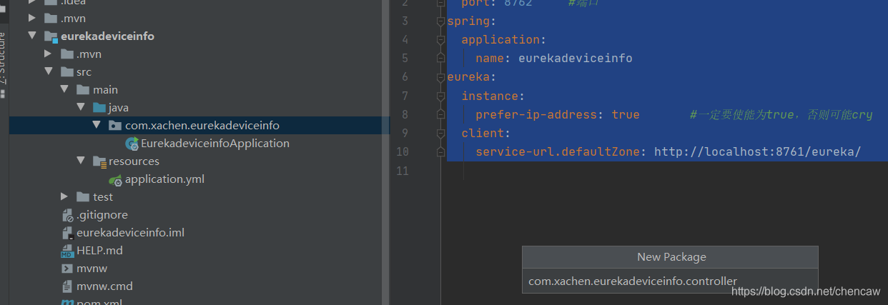This screenshot has width=888, height=305.
Task: Select the eurekadeviceinfo module folder icon
Action: pyautogui.click(x=51, y=36)
